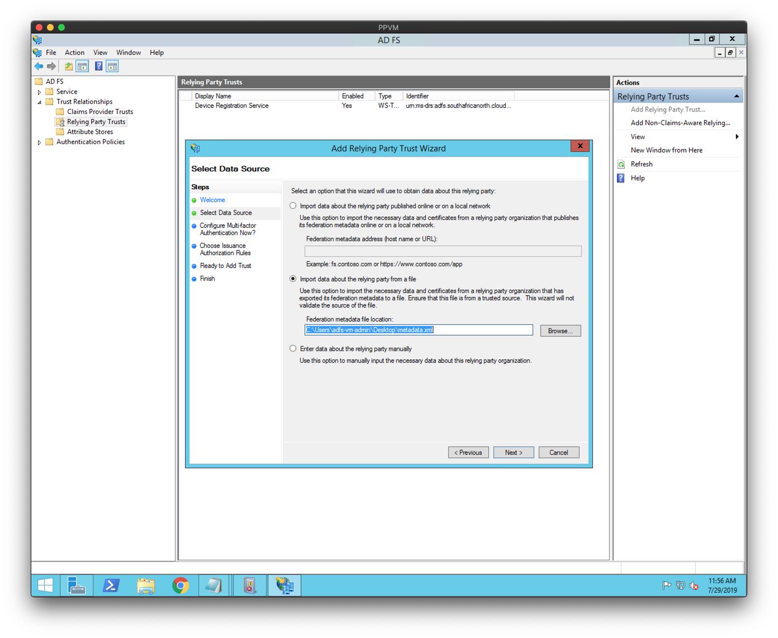Collapse the Trust Relationships tree node
The image size is (778, 638).
click(39, 102)
